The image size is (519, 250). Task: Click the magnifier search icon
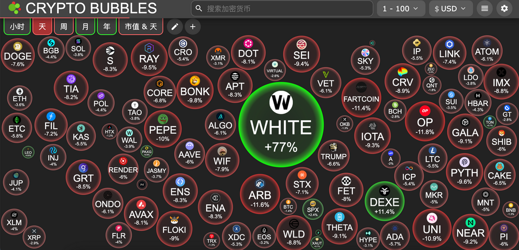(x=199, y=8)
